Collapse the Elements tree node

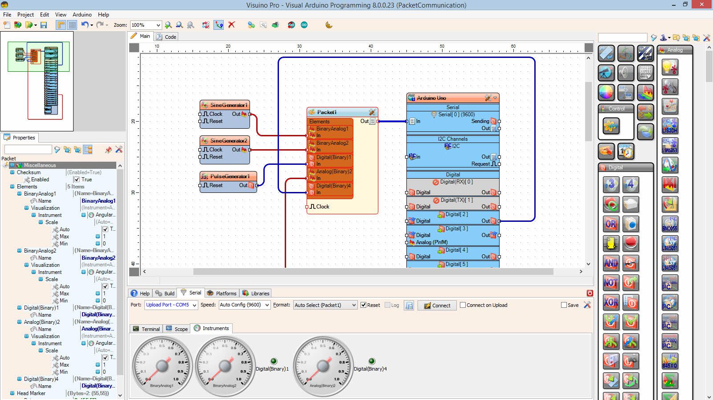[x=12, y=187]
